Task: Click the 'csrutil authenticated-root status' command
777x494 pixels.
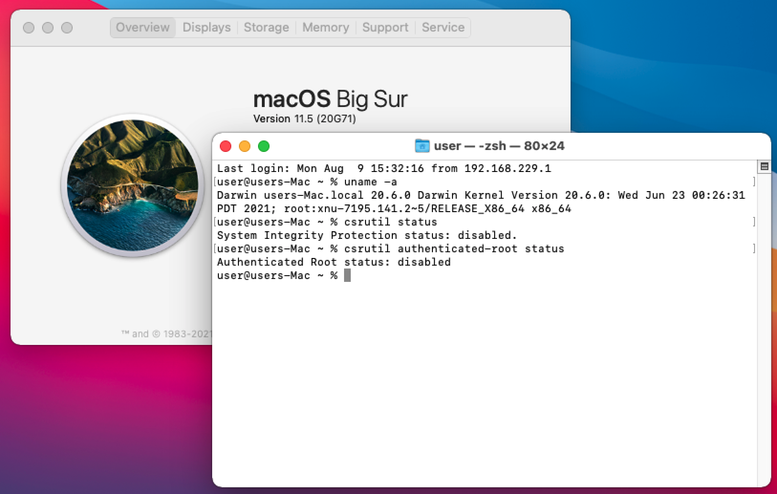Action: click(x=390, y=248)
